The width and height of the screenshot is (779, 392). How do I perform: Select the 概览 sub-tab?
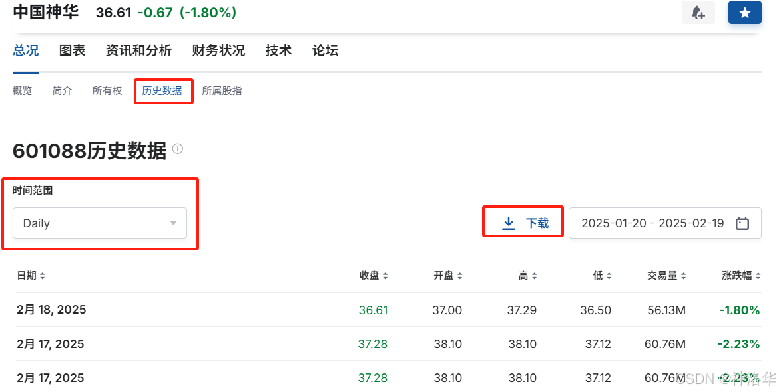click(x=23, y=90)
